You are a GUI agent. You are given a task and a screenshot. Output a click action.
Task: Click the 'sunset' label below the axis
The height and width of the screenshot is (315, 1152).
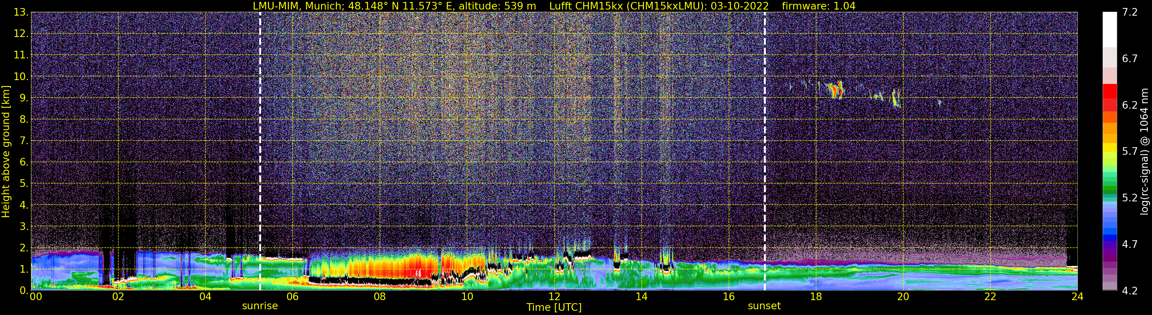click(764, 306)
